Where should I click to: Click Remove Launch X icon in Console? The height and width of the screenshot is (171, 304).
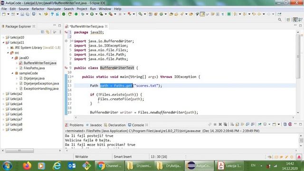point(220,124)
